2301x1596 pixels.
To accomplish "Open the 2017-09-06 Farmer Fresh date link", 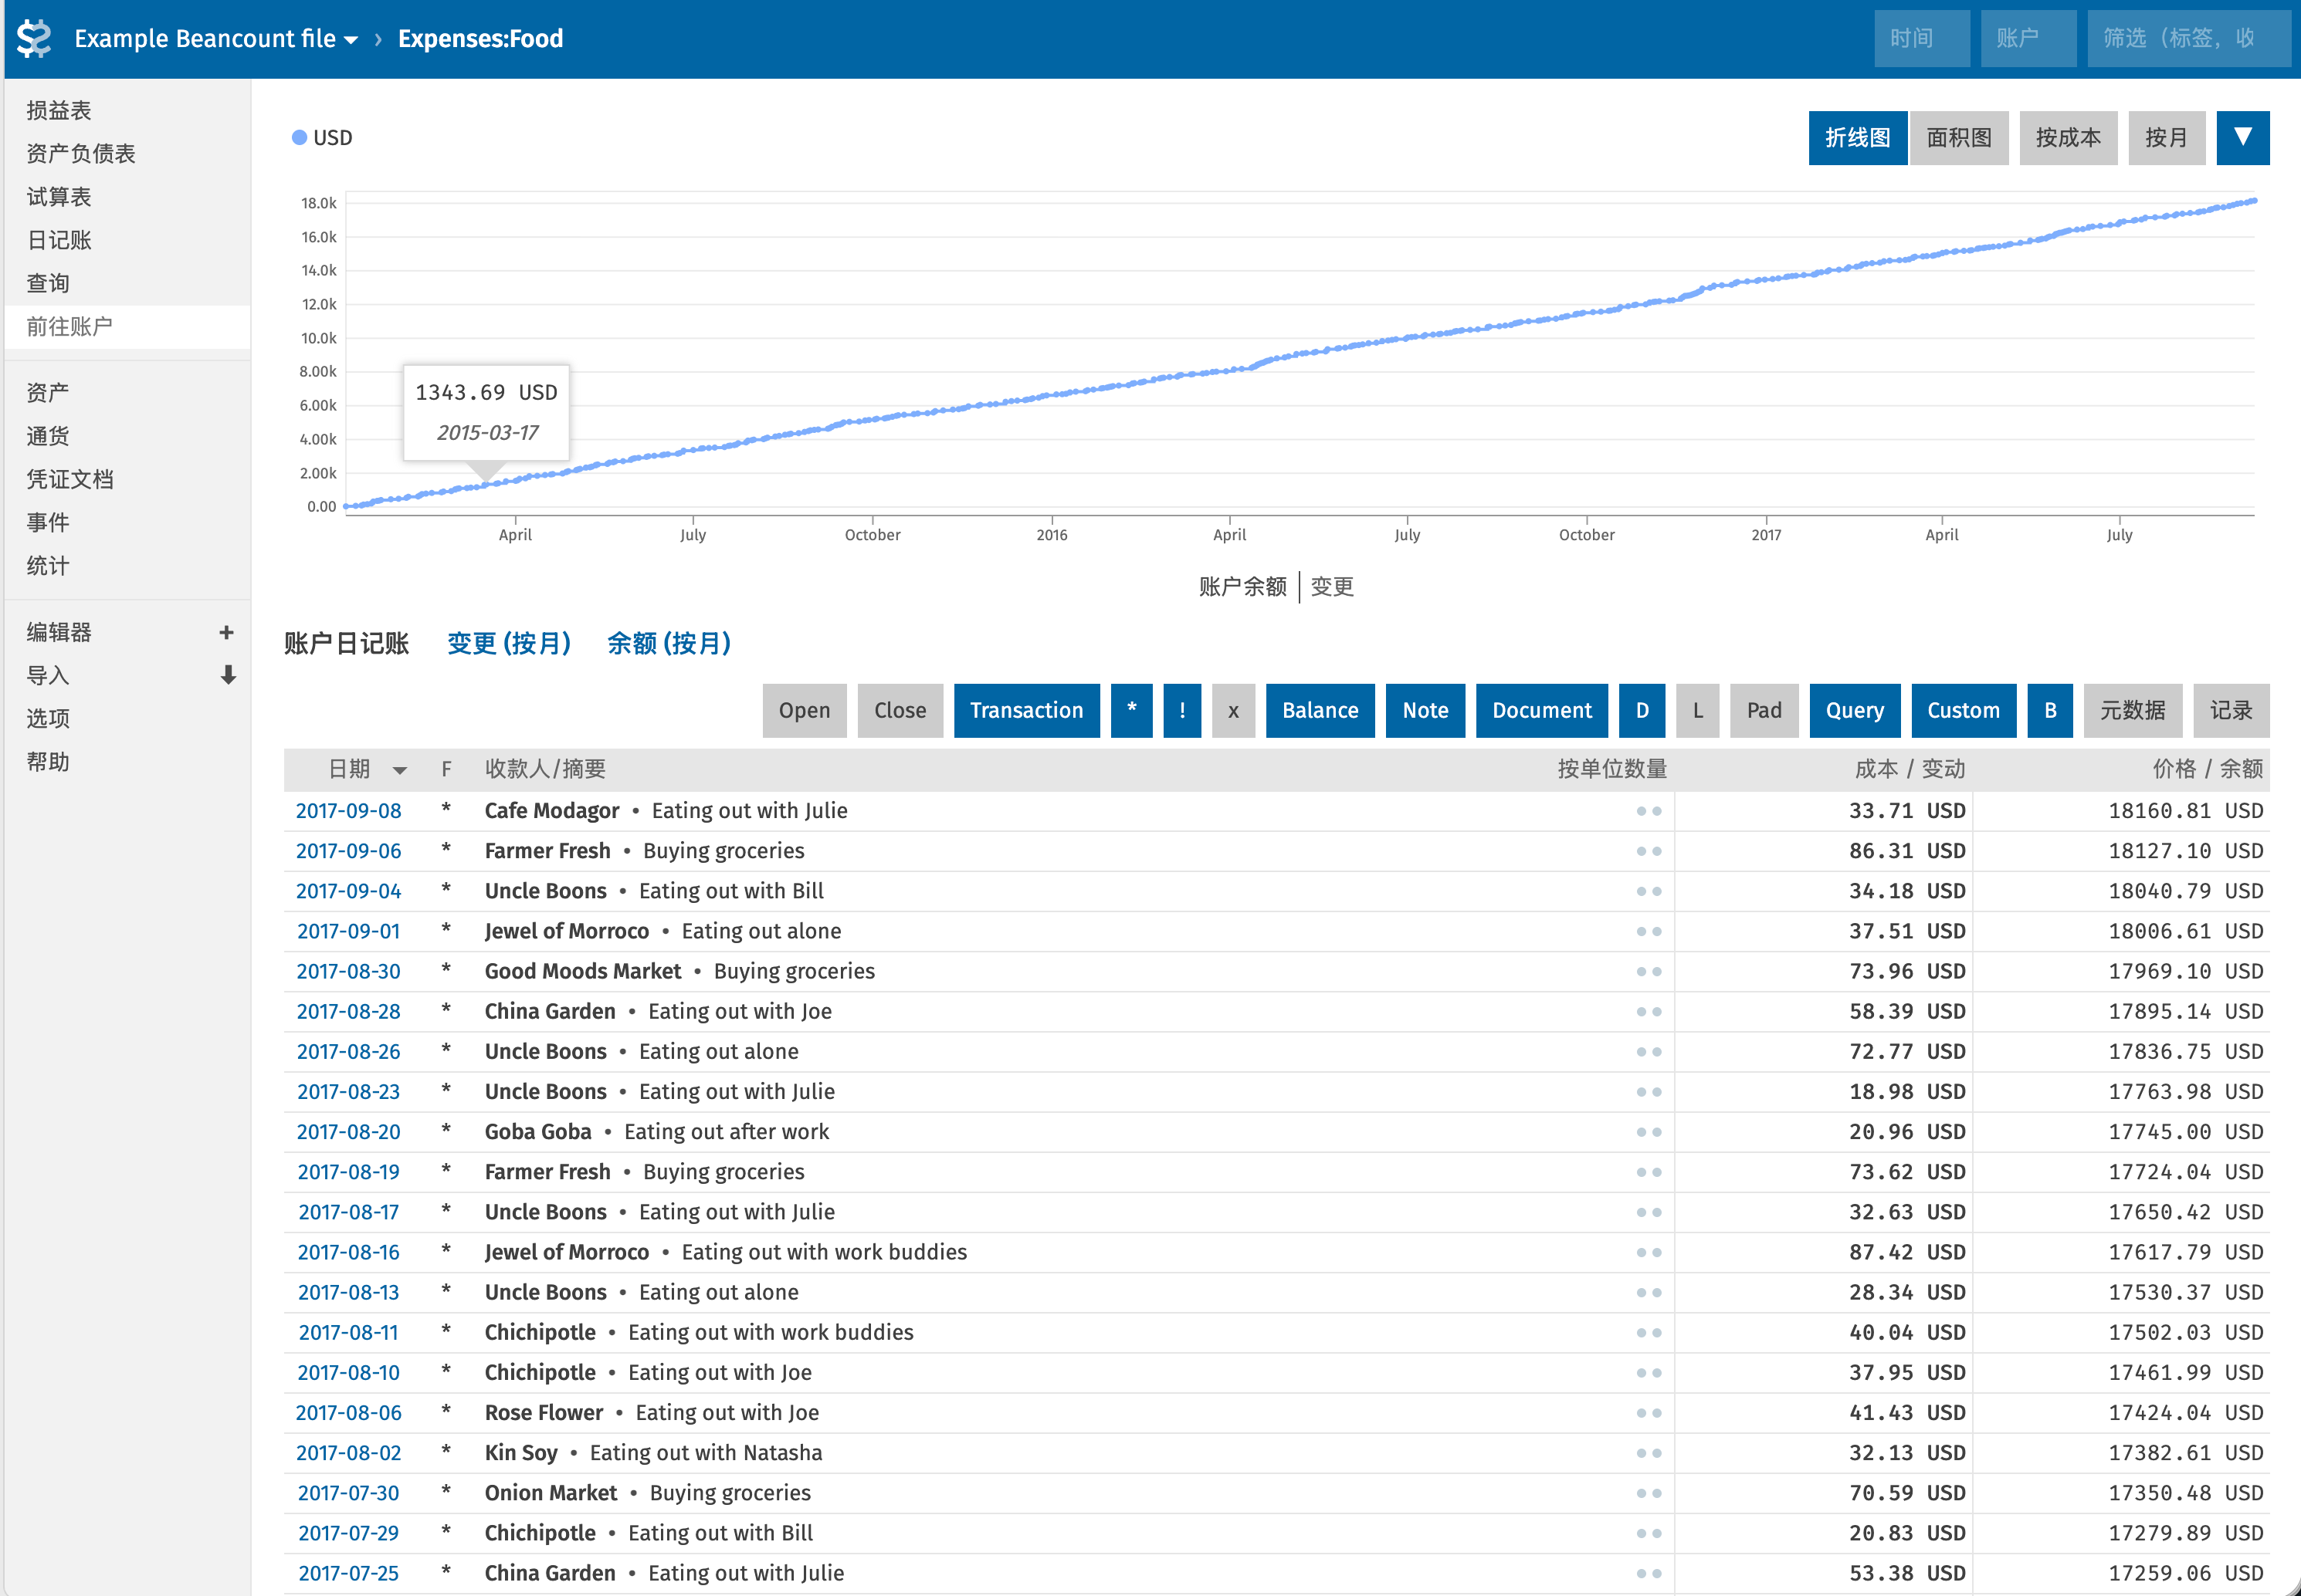I will 348,851.
